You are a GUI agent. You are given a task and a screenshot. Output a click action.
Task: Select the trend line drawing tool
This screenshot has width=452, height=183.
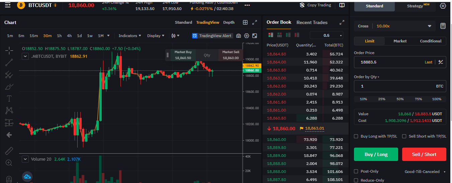(9, 62)
